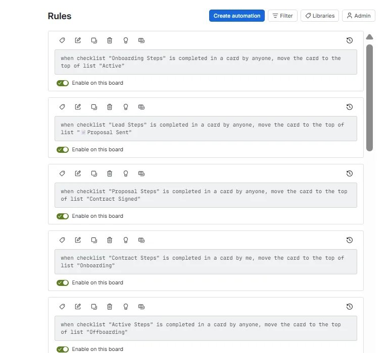Copy the Onboarding Steps rule
Screen dimensions: 388x353
[94, 40]
